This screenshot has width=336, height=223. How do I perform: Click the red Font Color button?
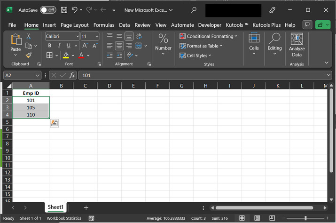pos(81,55)
